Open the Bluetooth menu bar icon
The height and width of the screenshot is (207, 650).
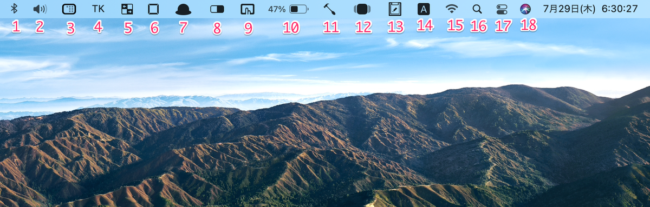(15, 9)
